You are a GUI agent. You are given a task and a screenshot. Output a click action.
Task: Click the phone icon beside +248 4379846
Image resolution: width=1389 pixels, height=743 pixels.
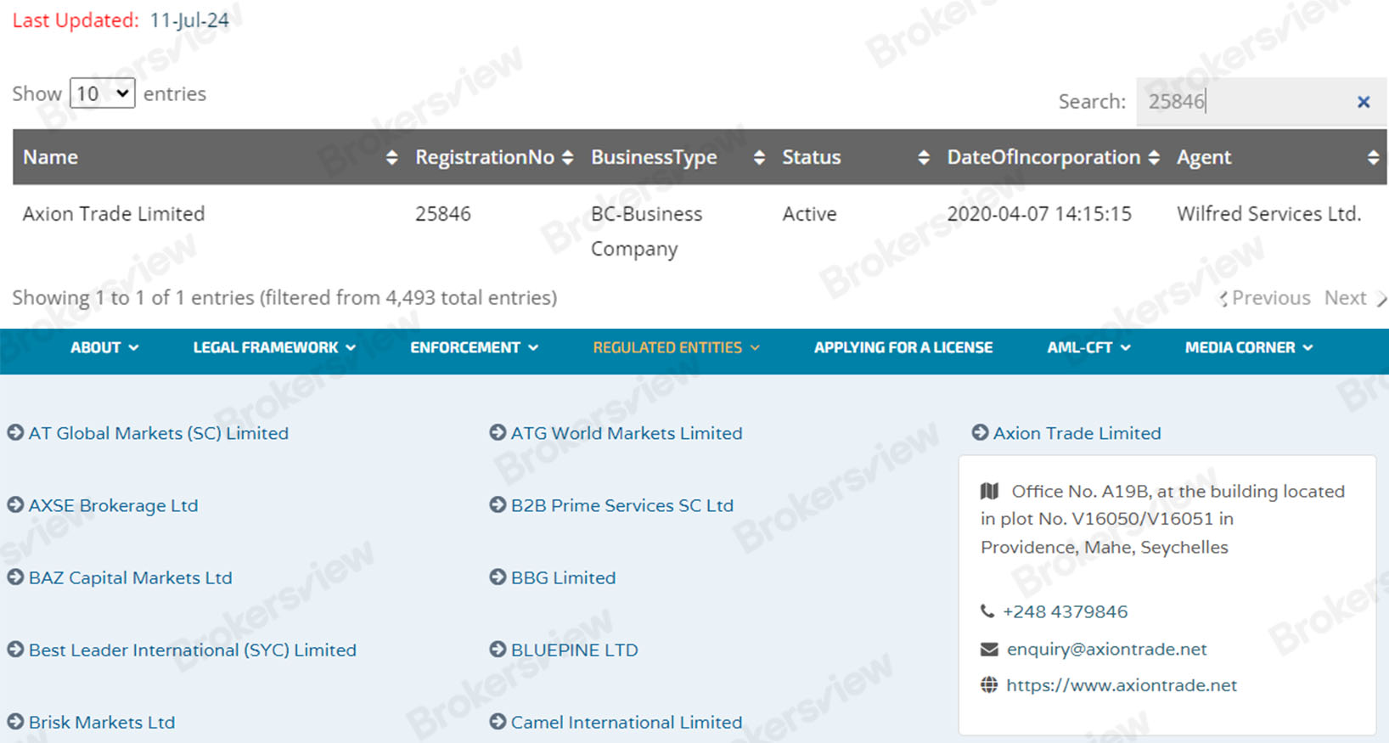[x=987, y=611]
